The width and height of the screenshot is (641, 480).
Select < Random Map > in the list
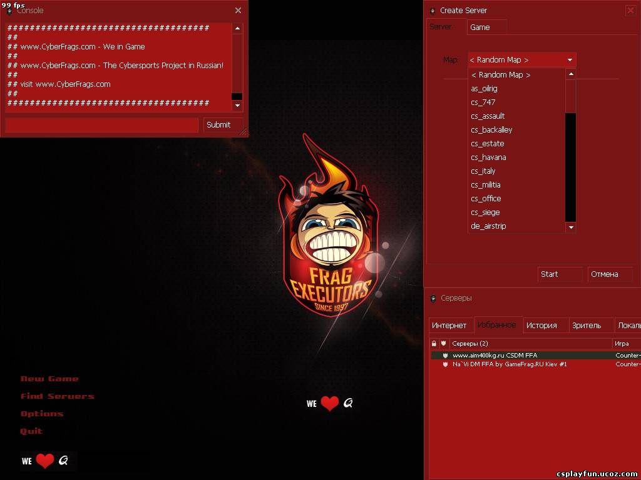[x=516, y=75]
